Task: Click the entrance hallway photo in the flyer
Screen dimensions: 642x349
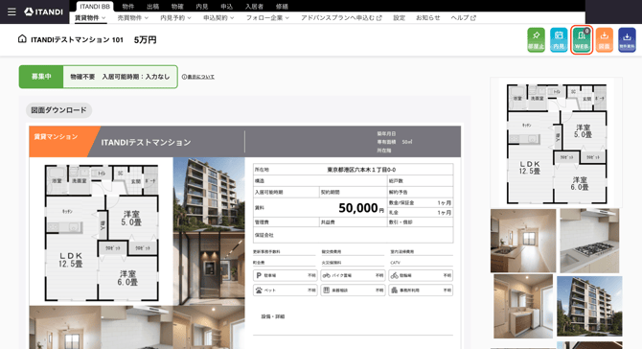Action: coord(209,268)
